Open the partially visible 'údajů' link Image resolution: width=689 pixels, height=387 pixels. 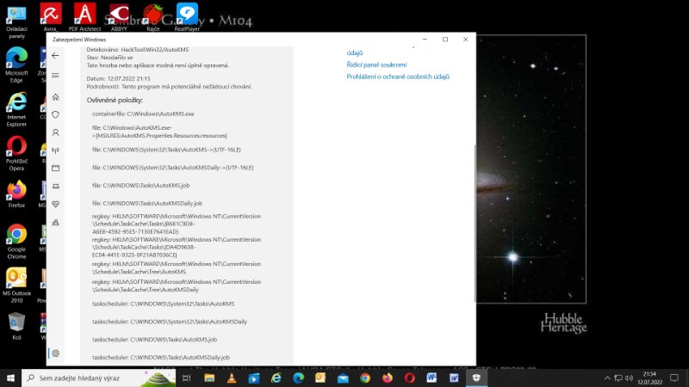click(355, 52)
